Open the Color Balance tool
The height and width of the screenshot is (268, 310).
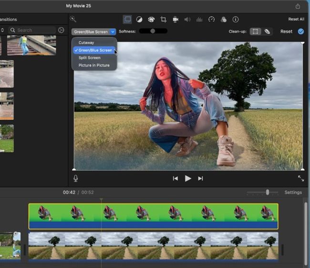139,20
